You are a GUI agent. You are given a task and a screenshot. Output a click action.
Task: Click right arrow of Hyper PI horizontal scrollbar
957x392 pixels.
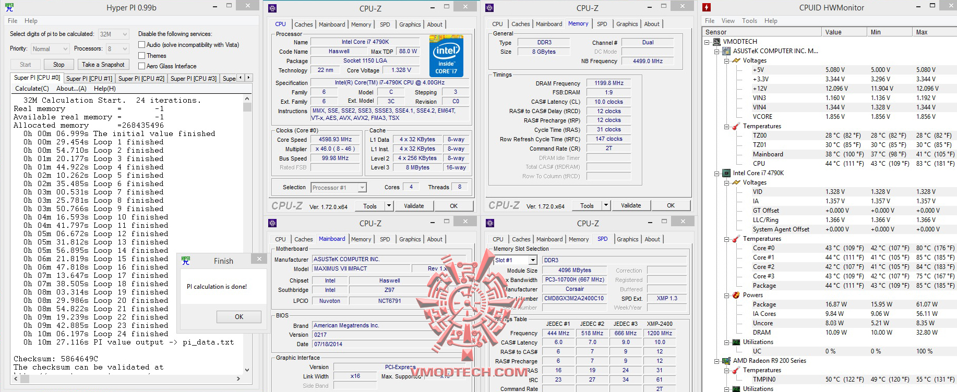pos(238,379)
